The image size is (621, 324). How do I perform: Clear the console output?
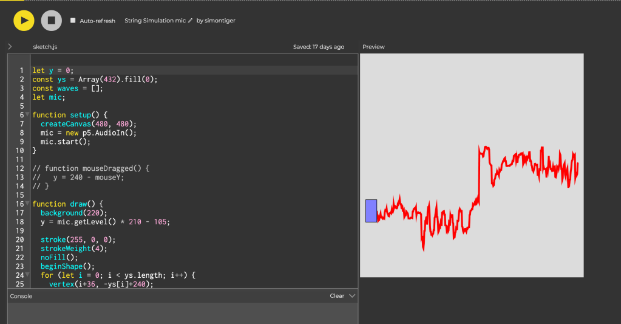[x=337, y=296]
